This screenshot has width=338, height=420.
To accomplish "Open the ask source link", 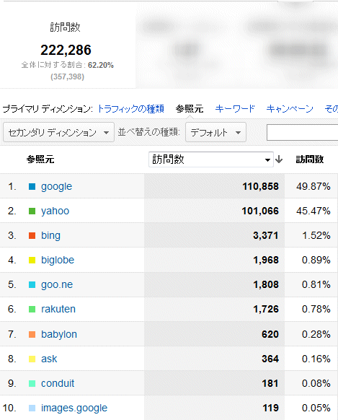I will 49,359.
